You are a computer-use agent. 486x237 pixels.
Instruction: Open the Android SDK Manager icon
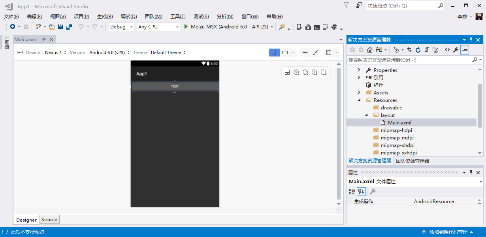pos(308,27)
